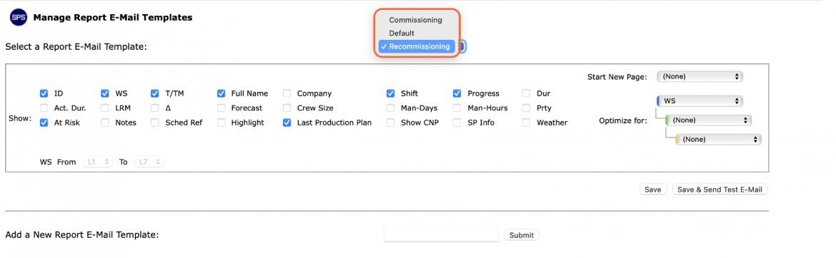Click the SPS logo icon
This screenshot has height=258, width=836.
(x=18, y=18)
